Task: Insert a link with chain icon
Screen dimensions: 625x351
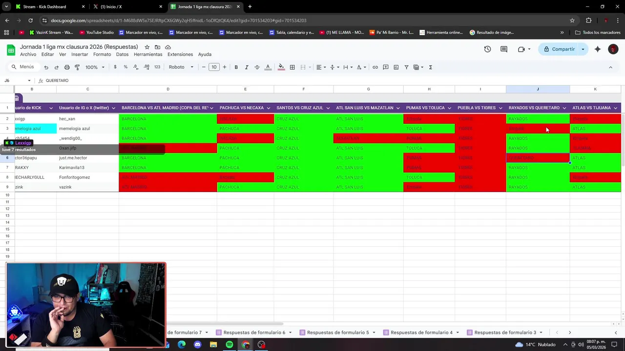Action: point(375,67)
